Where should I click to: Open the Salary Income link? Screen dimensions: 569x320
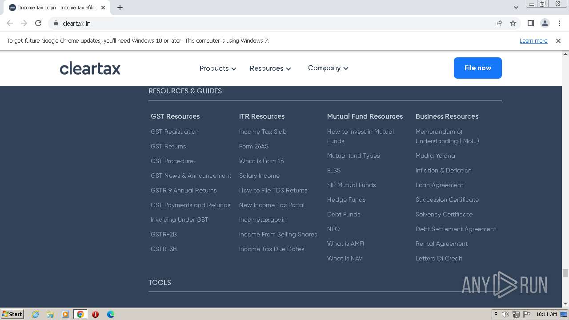(259, 176)
